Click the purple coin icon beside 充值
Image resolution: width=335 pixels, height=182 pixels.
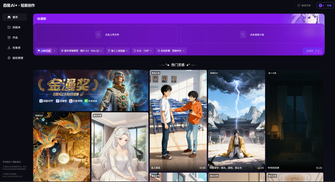coord(320,5)
